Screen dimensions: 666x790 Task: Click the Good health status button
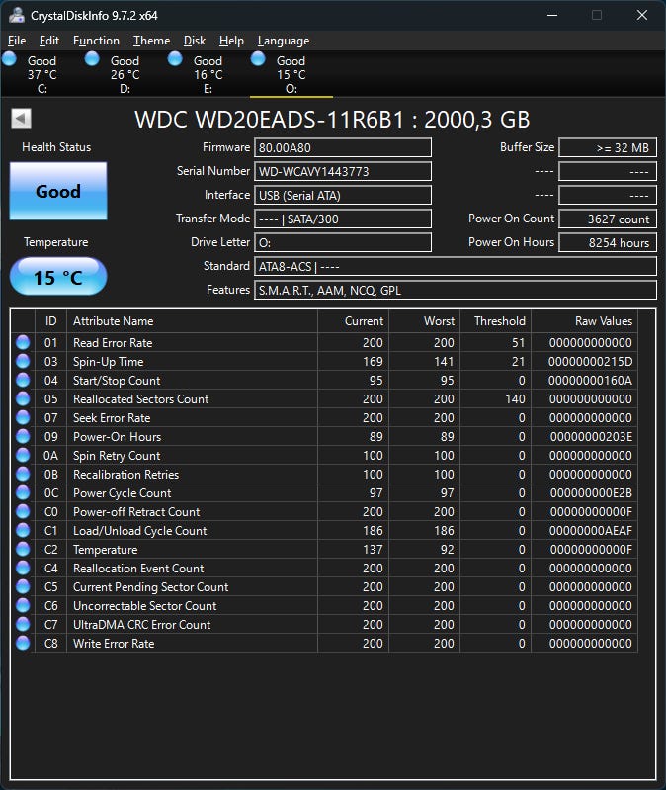(x=58, y=191)
